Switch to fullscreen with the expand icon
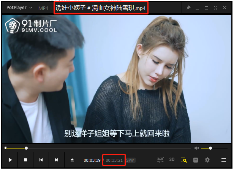The width and height of the screenshot is (234, 169). click(216, 8)
